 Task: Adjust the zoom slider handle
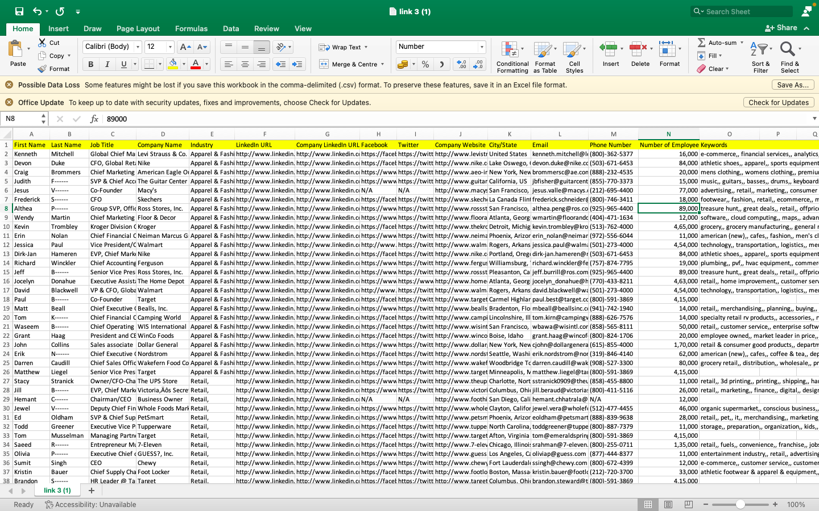point(740,504)
